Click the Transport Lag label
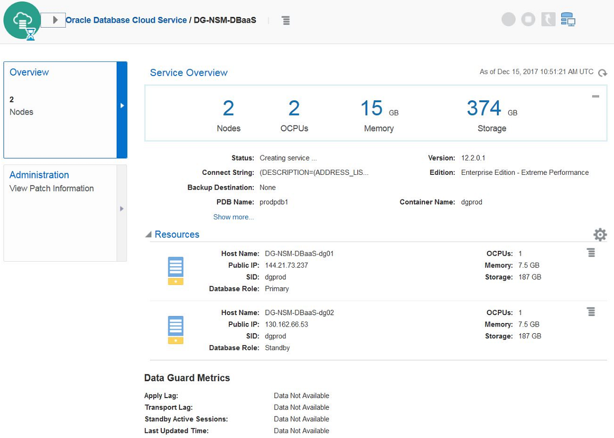This screenshot has height=438, width=614. pos(168,407)
